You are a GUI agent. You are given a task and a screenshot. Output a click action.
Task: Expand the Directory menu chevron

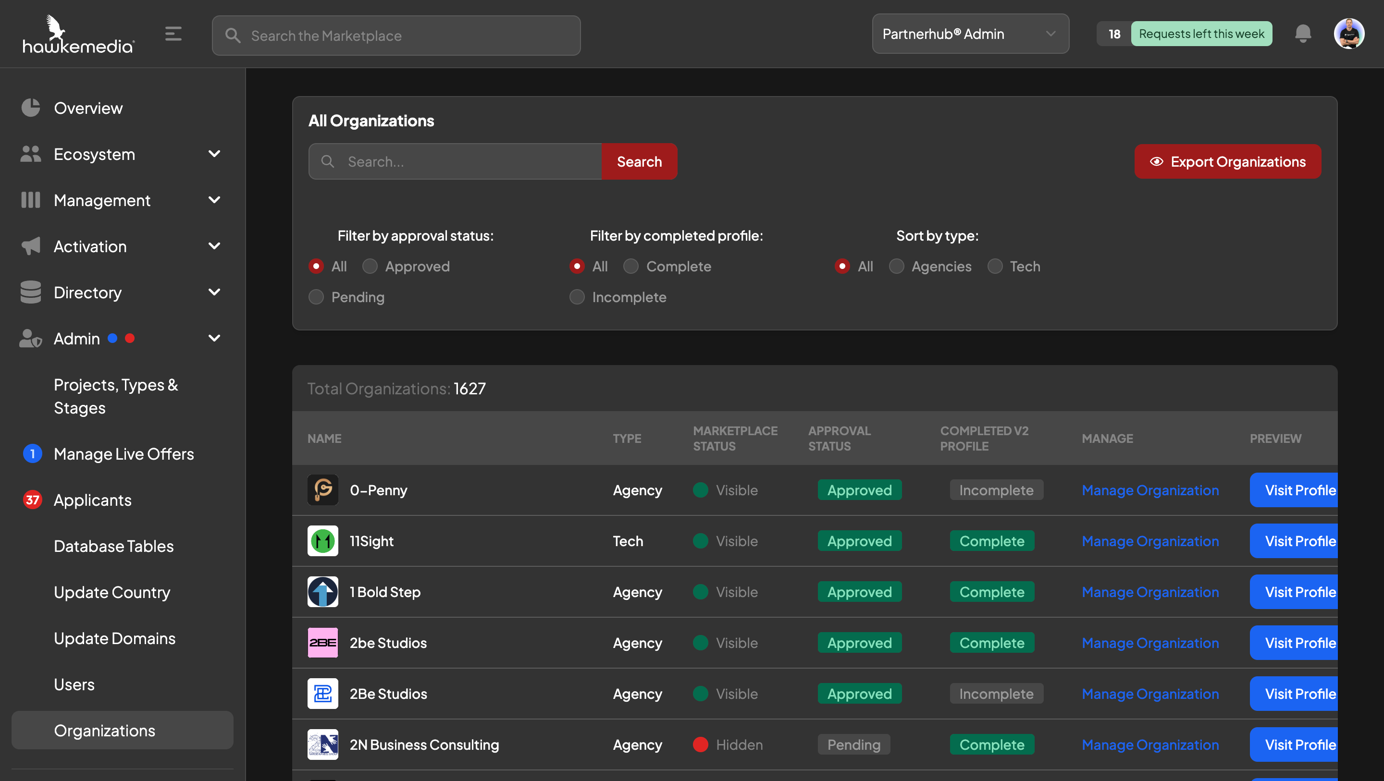(214, 293)
